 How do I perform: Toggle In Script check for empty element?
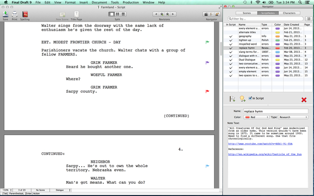pos(231,72)
